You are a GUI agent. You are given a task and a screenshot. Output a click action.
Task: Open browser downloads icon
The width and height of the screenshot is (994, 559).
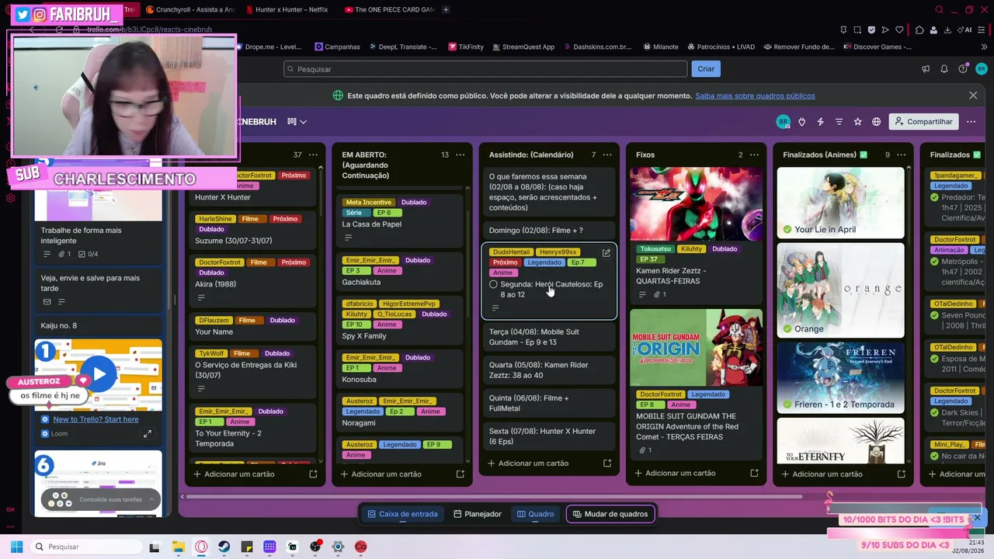point(948,30)
